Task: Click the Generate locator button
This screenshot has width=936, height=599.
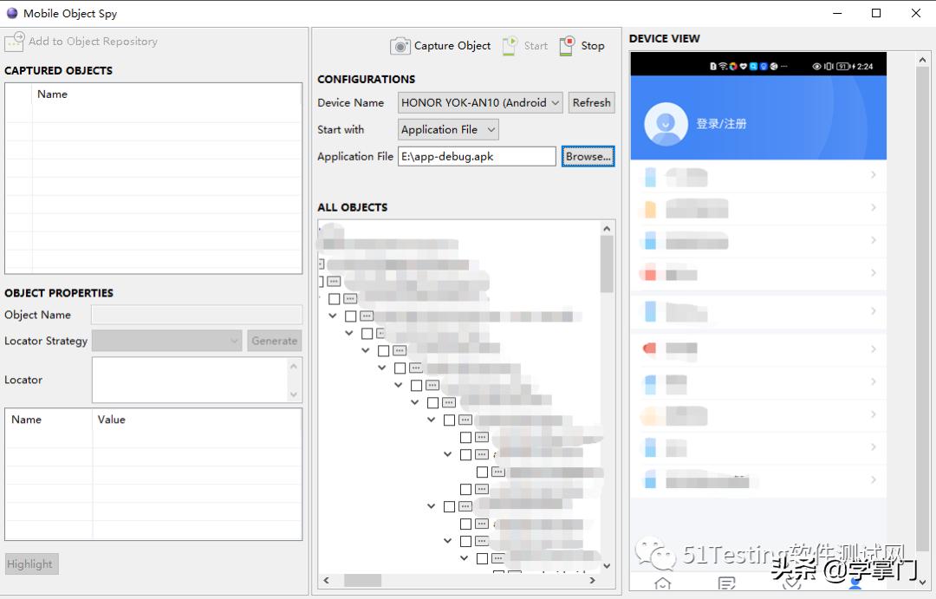Action: click(275, 341)
